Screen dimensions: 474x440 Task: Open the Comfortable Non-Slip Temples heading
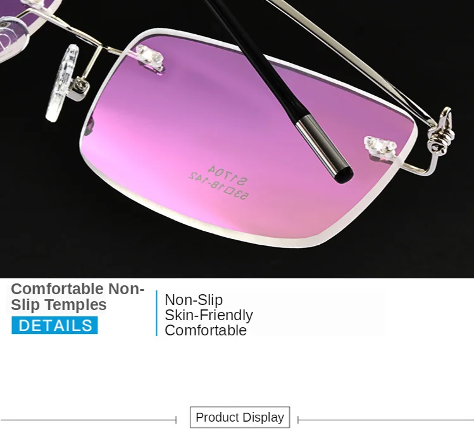(78, 297)
